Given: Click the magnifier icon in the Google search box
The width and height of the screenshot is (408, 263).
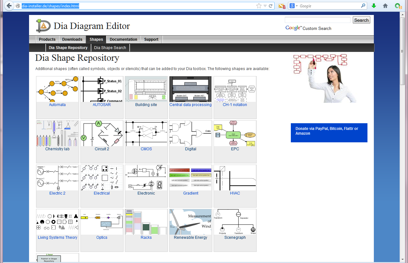Looking at the screenshot, I should pyautogui.click(x=363, y=6).
